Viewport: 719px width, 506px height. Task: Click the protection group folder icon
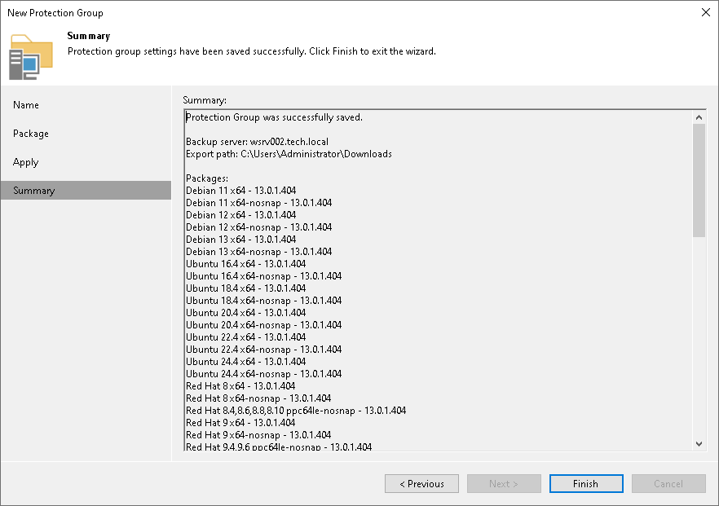[x=31, y=57]
